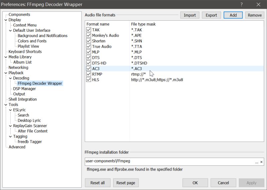
Task: Click the Reset all button
Action: [x=97, y=183]
